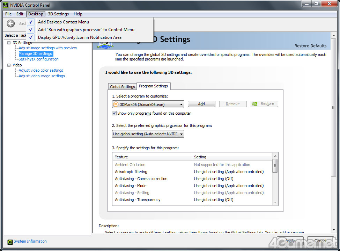
Task: Select the Program Settings tab
Action: [x=153, y=86]
